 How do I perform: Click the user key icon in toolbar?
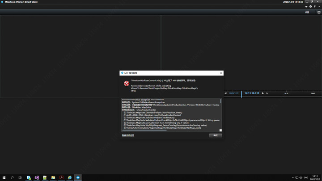pyautogui.click(x=315, y=7)
